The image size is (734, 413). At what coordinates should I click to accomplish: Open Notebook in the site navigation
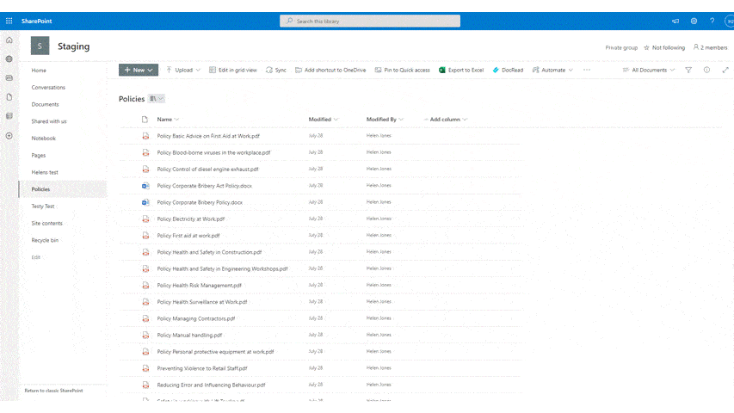click(x=44, y=139)
